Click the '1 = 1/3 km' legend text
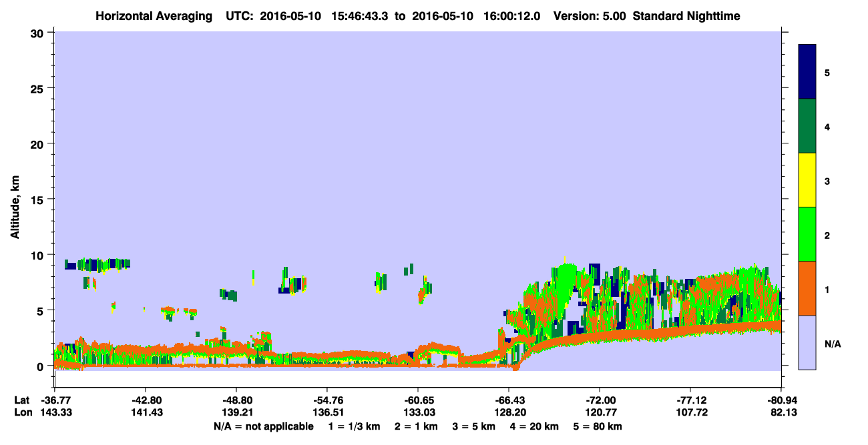Screen dimensions: 868x445 point(355,426)
